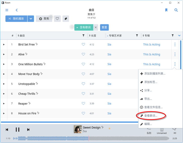Play Alive with its row arrow

(x=4, y=54)
